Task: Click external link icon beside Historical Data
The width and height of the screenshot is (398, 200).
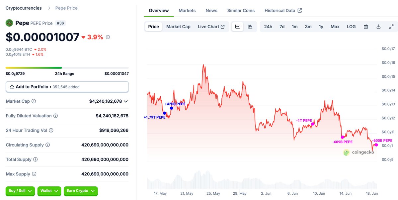Action: [x=300, y=10]
